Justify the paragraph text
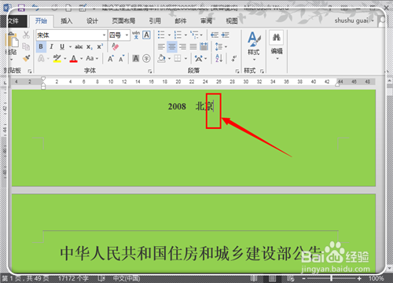The width and height of the screenshot is (393, 283). pyautogui.click(x=193, y=46)
